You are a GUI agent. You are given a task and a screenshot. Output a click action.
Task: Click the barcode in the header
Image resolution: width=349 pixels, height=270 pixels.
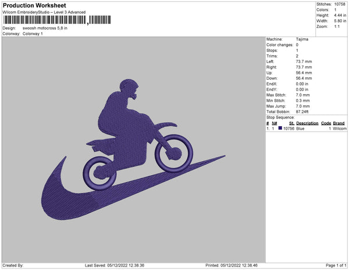pyautogui.click(x=57, y=20)
